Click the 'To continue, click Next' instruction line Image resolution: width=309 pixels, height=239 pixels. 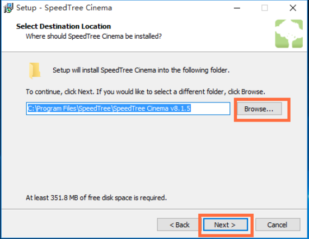[x=146, y=92]
